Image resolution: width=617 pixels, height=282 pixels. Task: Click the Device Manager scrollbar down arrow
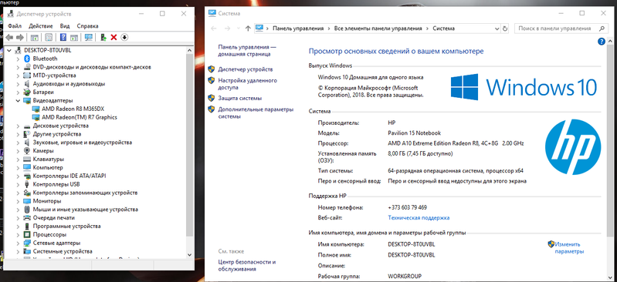(190, 254)
